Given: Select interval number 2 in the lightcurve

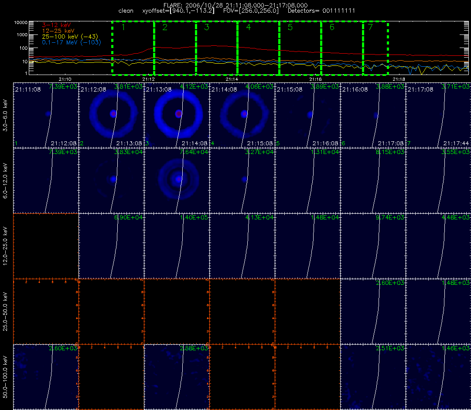Looking at the screenshot, I should [x=165, y=27].
